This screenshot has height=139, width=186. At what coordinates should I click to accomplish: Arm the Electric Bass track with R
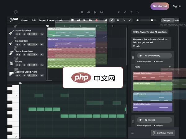[24, 44]
